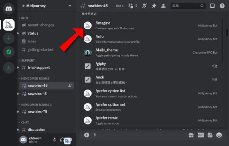Viewport: 229px width, 146px height.
Task: Open the inbox icon
Action: pos(212,6)
